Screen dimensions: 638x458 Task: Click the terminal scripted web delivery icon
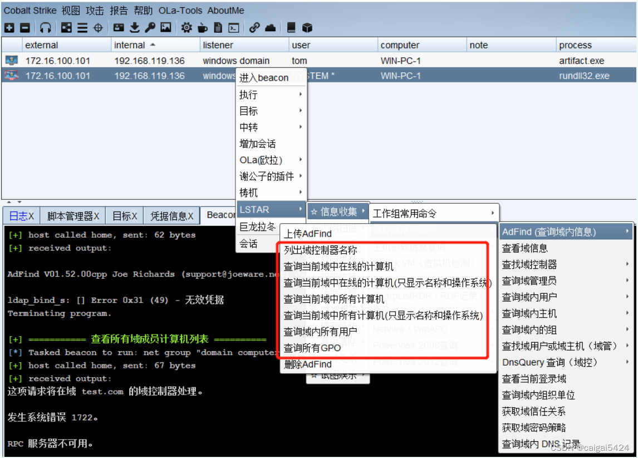tap(234, 28)
